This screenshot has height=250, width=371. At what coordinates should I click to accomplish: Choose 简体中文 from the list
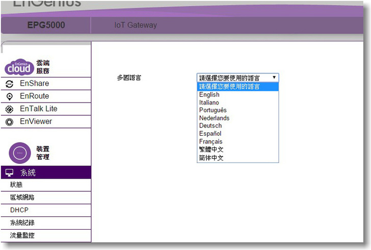(x=211, y=158)
